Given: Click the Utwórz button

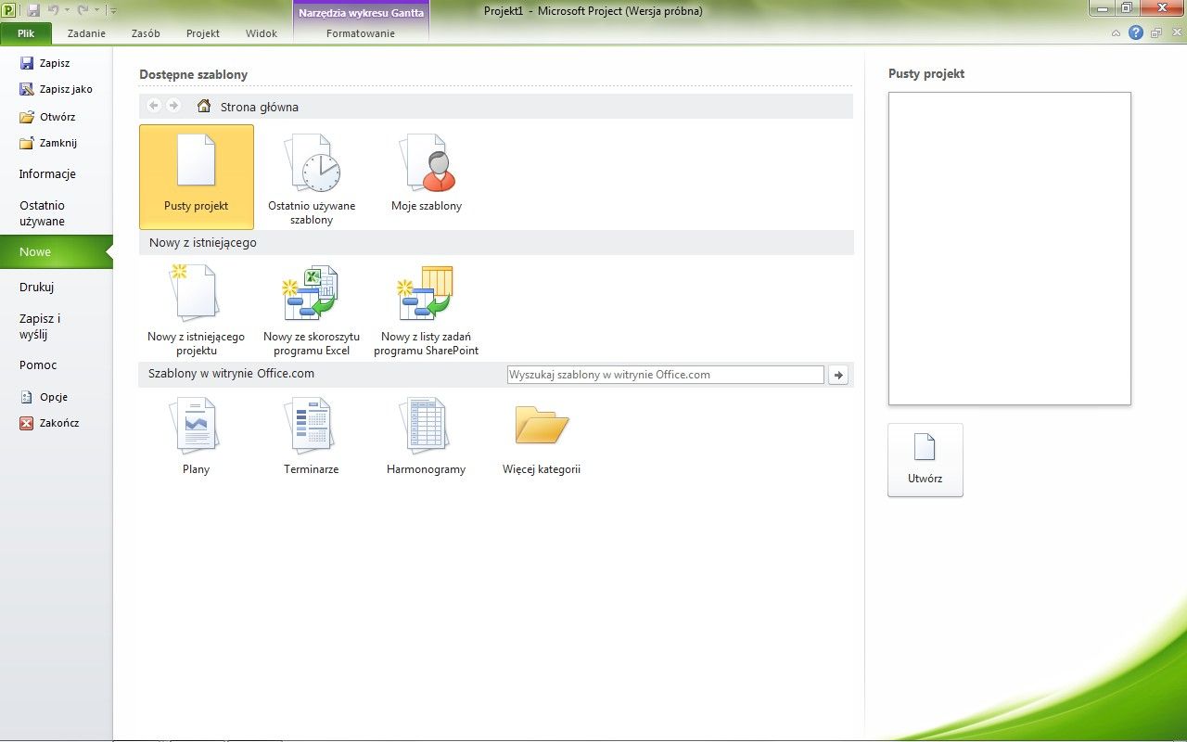Looking at the screenshot, I should [925, 460].
